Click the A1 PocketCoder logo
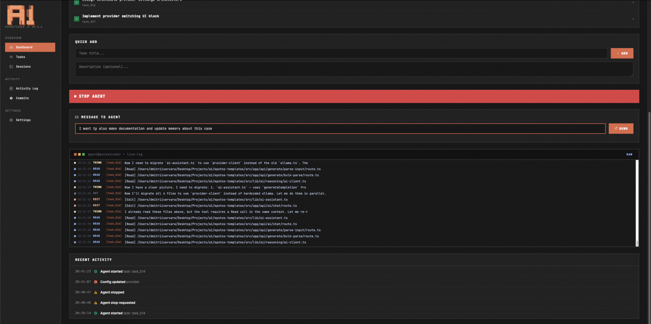The image size is (651, 324). 21,15
